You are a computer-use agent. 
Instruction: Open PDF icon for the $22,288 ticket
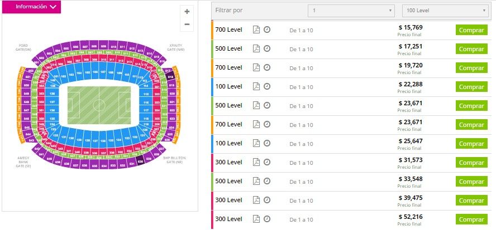click(x=256, y=86)
